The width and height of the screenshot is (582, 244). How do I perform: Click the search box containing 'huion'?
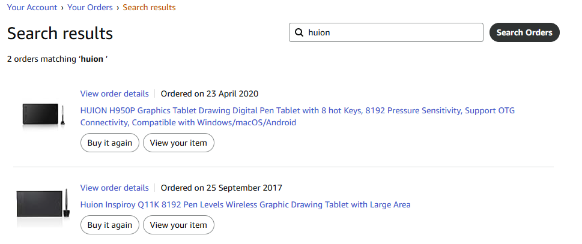pyautogui.click(x=386, y=32)
